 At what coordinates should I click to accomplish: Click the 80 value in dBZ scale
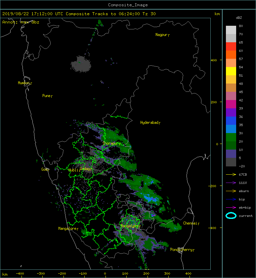(241, 26)
